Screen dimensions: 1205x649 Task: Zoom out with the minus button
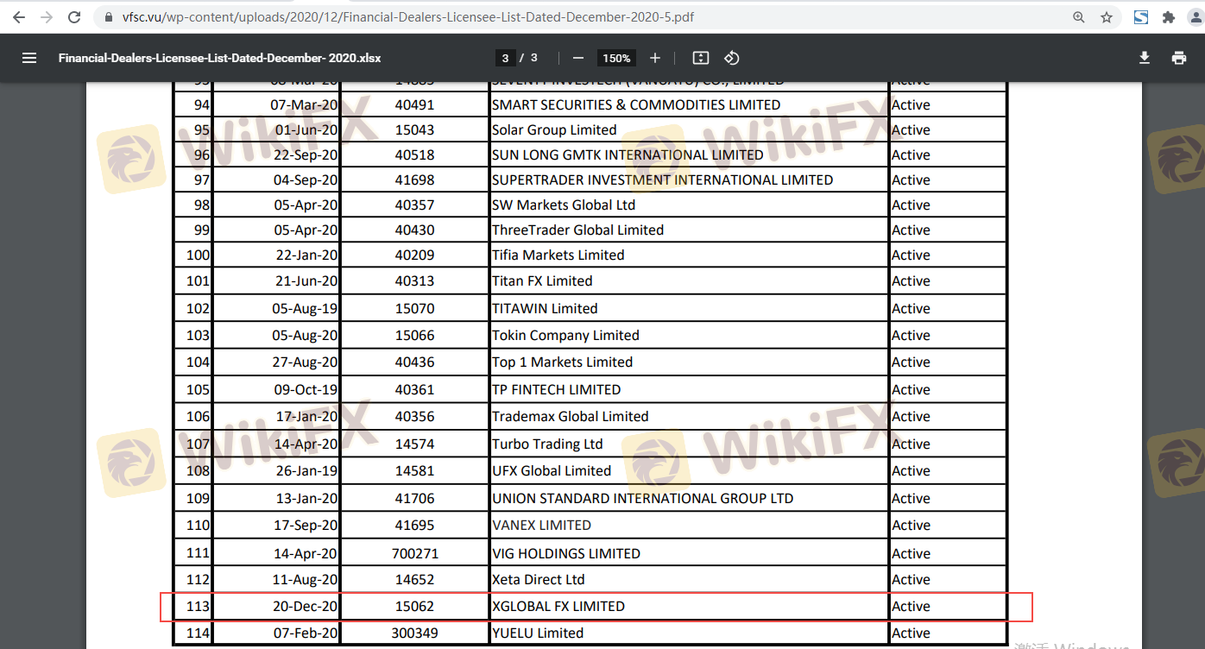pos(578,58)
